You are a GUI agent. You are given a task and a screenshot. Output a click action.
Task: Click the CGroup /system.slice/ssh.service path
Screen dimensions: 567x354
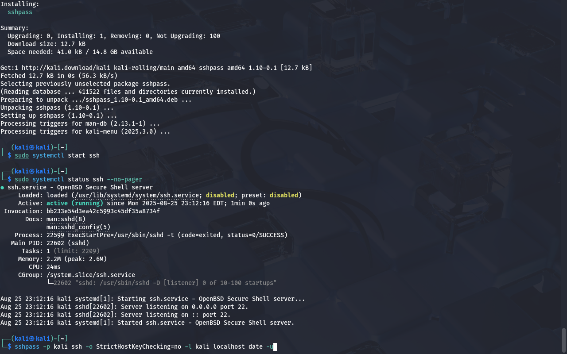[x=91, y=275]
